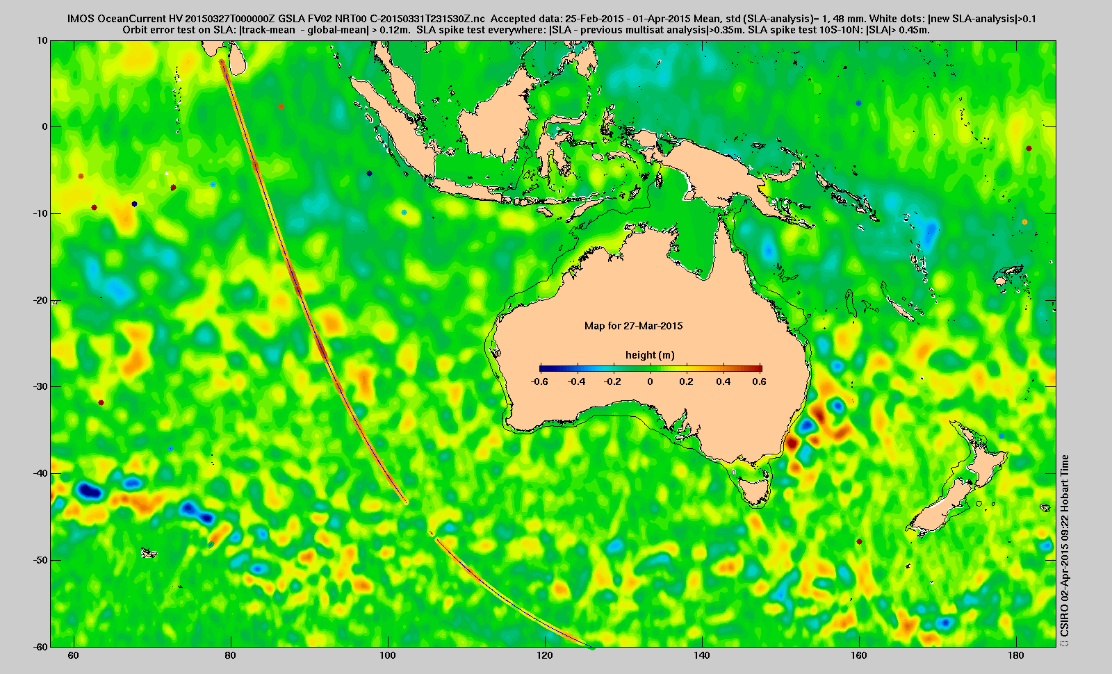This screenshot has height=674, width=1112.
Task: Click the latitude axis label "-40"
Action: [40, 473]
